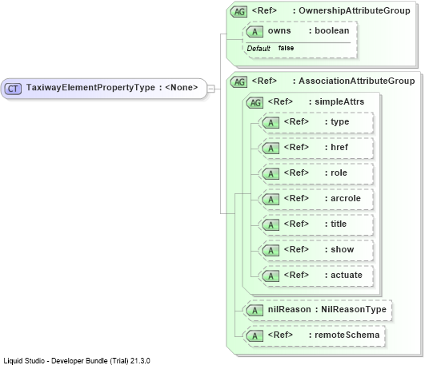Select the show attribute reference name
The image size is (425, 365).
pos(343,249)
